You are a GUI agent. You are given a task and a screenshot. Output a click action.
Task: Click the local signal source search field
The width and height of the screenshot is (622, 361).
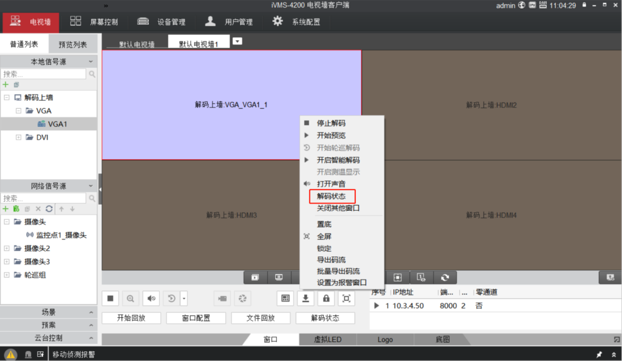(x=44, y=74)
